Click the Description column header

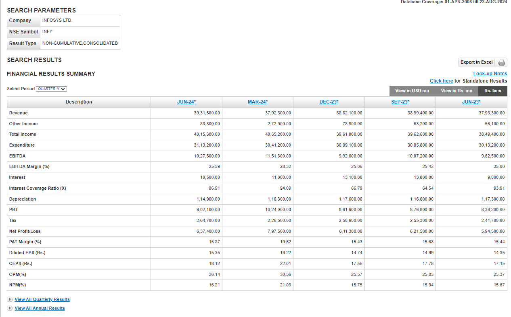79,102
